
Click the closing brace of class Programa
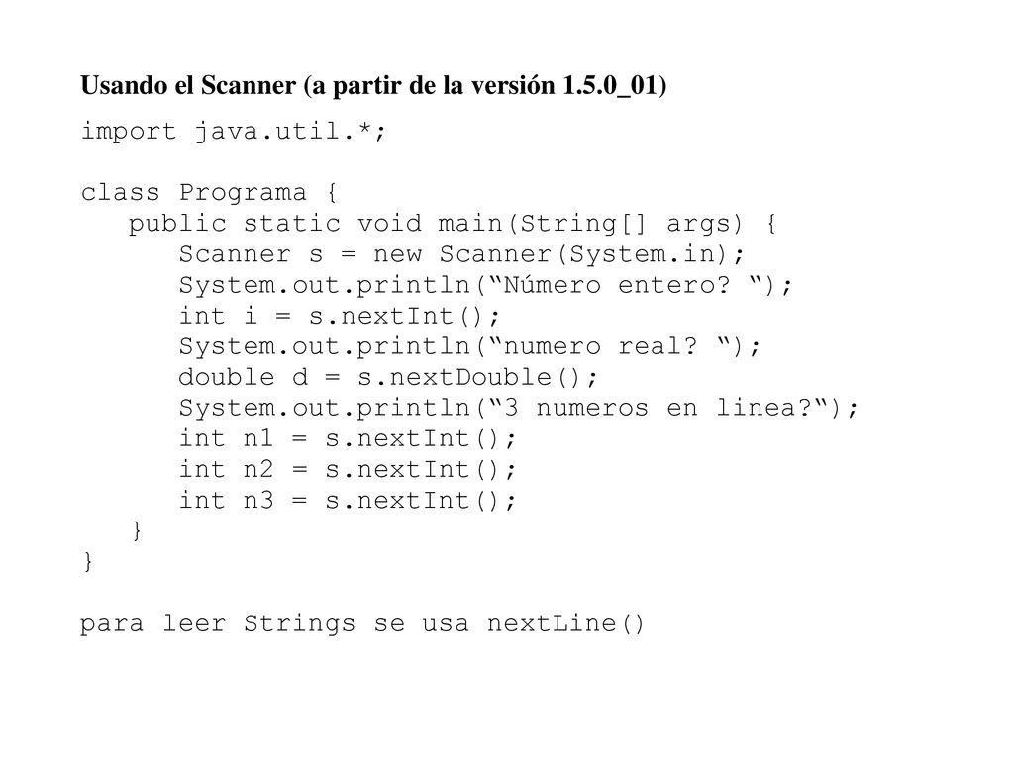coord(88,561)
